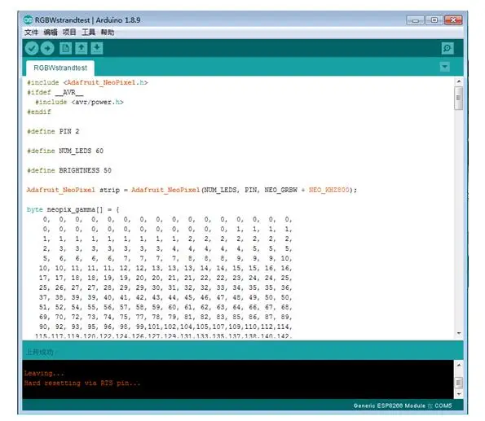The height and width of the screenshot is (421, 485).
Task: Click the Verify (checkmark) button
Action: pyautogui.click(x=32, y=48)
